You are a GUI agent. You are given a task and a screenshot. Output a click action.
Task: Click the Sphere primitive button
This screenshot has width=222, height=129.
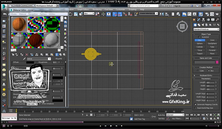(x=200, y=43)
